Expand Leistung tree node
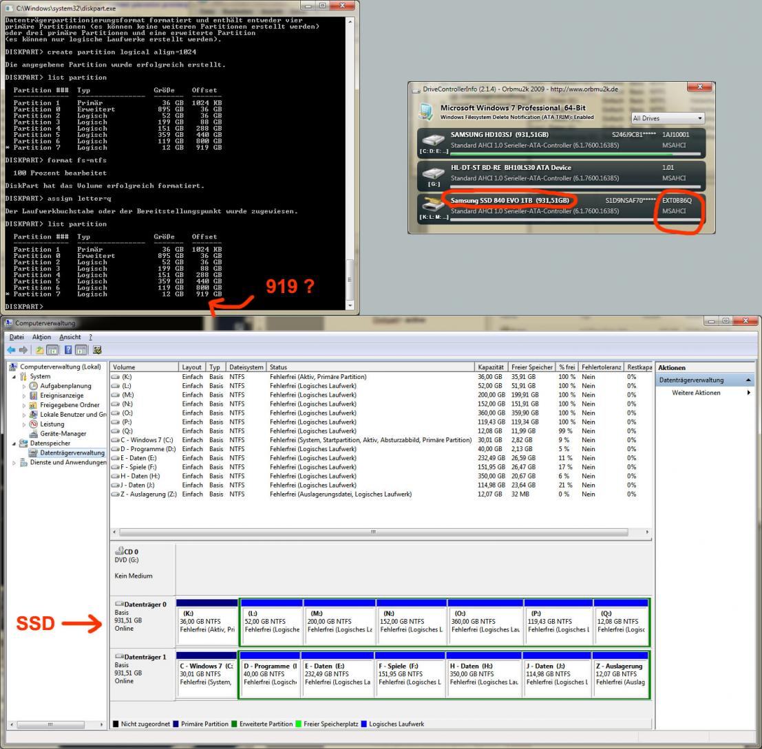The image size is (762, 749). point(24,424)
